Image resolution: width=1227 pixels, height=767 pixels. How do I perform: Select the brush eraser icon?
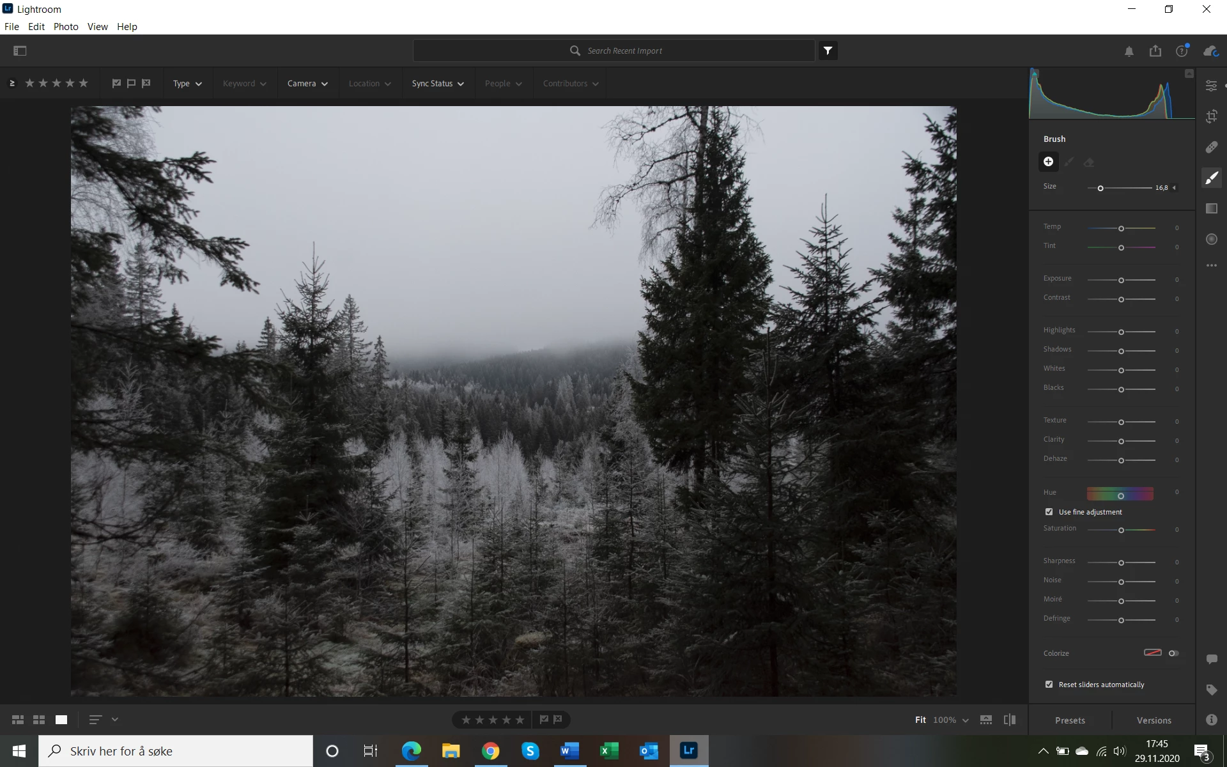[1089, 162]
